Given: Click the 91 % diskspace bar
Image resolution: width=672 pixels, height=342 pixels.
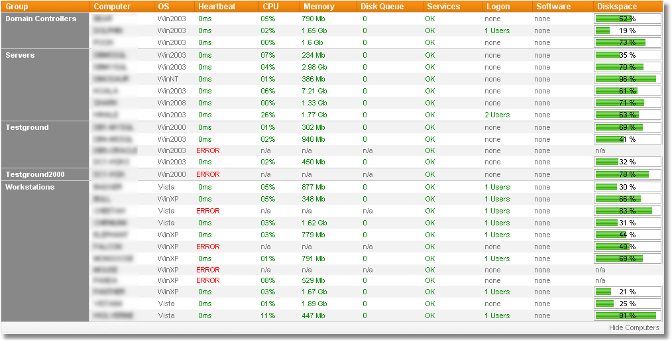Looking at the screenshot, I should (x=628, y=316).
